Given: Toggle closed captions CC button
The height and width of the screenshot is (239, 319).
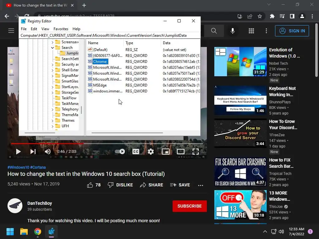Looking at the screenshot, I should 136,152.
